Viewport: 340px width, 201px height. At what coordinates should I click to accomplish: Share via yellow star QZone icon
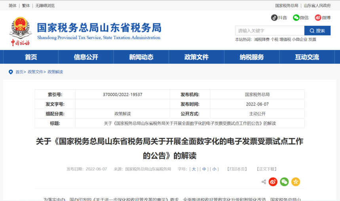296,182
